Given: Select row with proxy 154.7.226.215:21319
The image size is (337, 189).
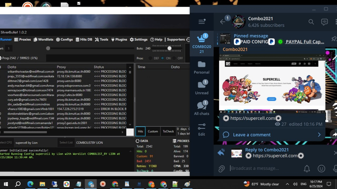Looking at the screenshot, I should point(63,109).
